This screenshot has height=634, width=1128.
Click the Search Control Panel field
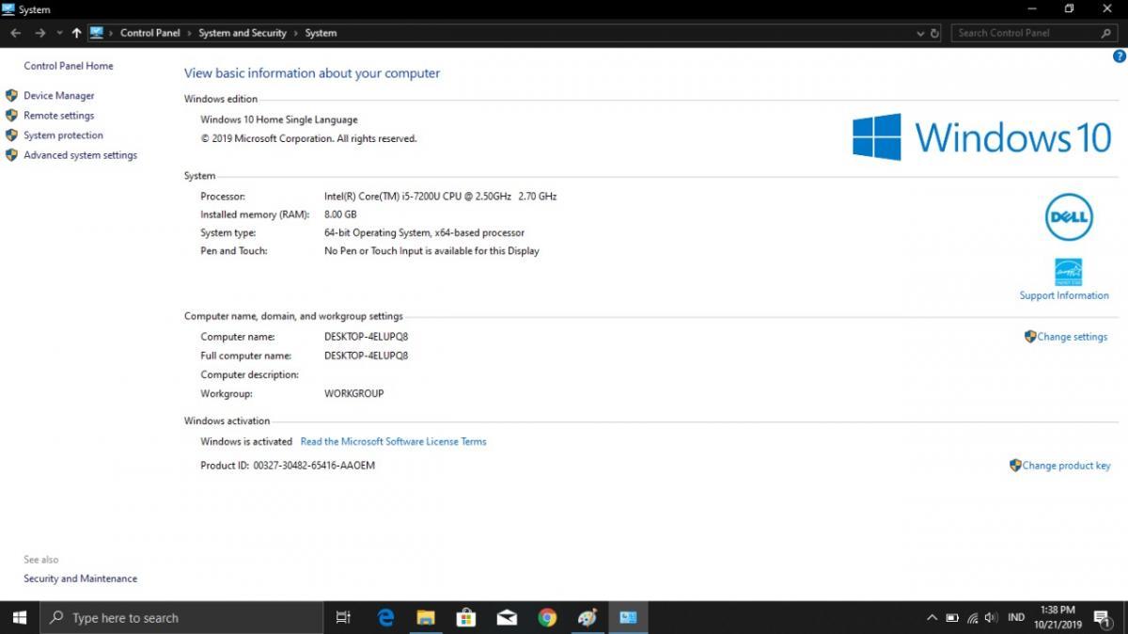point(1025,33)
